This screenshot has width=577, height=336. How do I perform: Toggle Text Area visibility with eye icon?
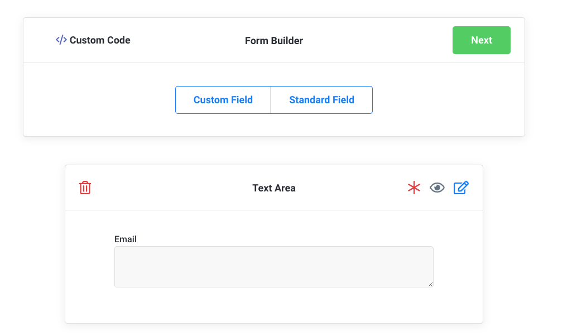pyautogui.click(x=437, y=188)
